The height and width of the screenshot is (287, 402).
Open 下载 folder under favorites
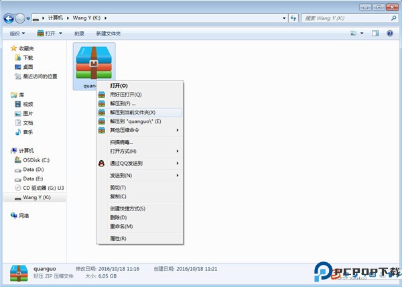pos(27,58)
